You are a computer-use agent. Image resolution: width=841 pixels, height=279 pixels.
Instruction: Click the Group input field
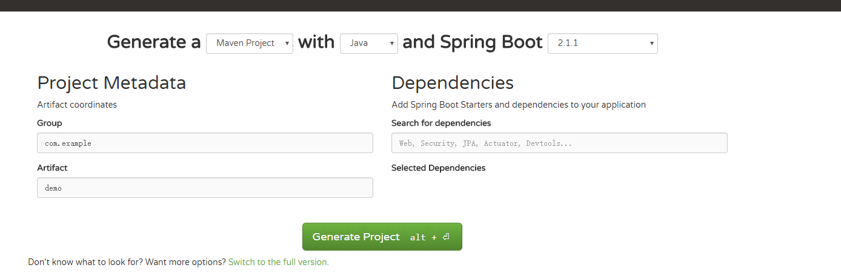(205, 143)
